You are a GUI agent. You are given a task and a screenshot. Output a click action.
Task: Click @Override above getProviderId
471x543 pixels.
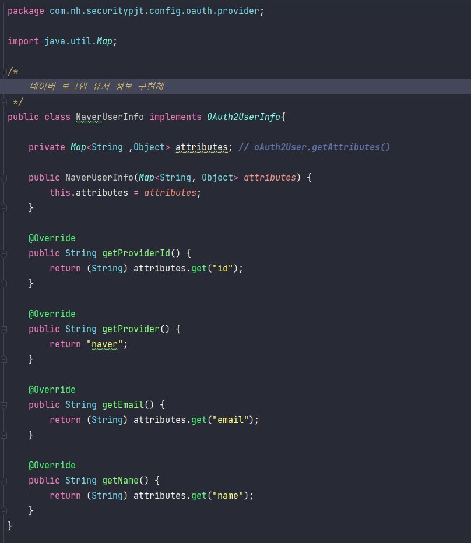tap(52, 238)
